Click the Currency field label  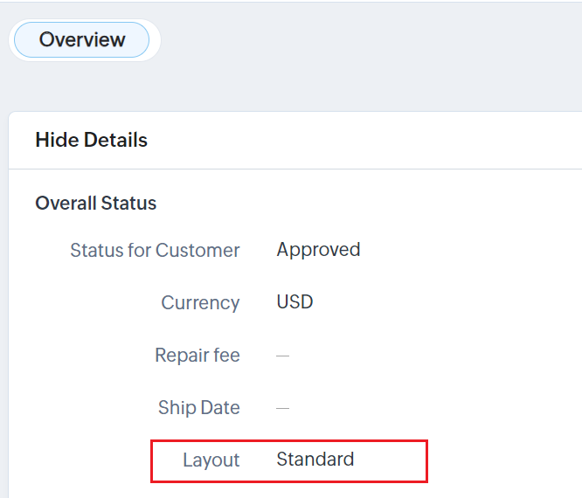(200, 303)
